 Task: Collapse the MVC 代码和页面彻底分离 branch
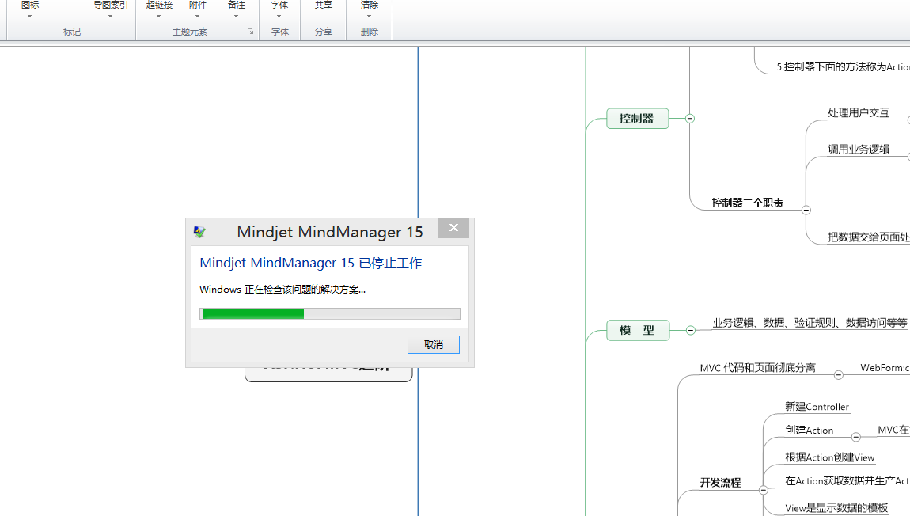(x=839, y=375)
